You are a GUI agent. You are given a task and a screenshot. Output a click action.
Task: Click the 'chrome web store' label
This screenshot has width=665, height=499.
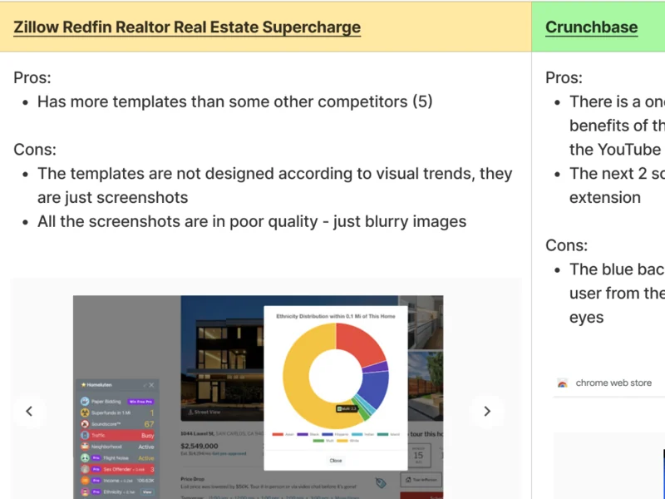pos(613,383)
